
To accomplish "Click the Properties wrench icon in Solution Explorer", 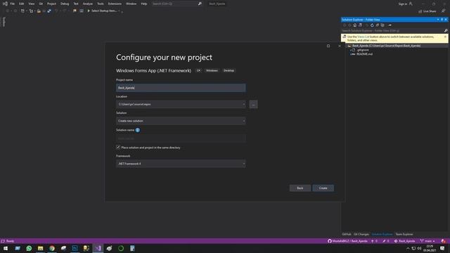I will 390,25.
